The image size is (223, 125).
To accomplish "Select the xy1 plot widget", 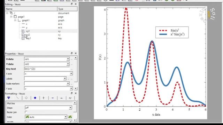I will [x=41, y=31].
